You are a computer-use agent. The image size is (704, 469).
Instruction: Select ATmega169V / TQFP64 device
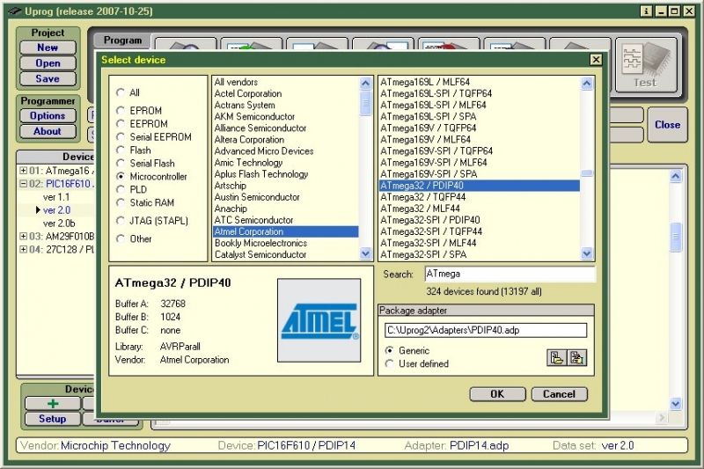pyautogui.click(x=480, y=128)
